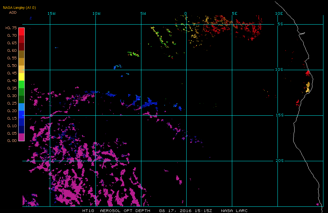Click the small blue aerosol patch beside the 10W line just north of 10S
The image size is (328, 213).
click(117, 67)
